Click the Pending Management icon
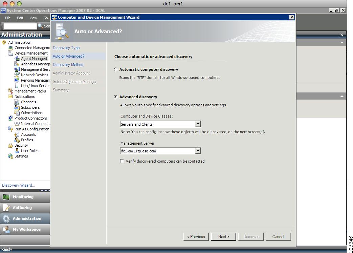The image size is (353, 253). point(17,80)
